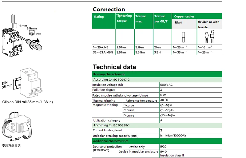
Task: Click the Technical data heading
Action: pos(114,67)
